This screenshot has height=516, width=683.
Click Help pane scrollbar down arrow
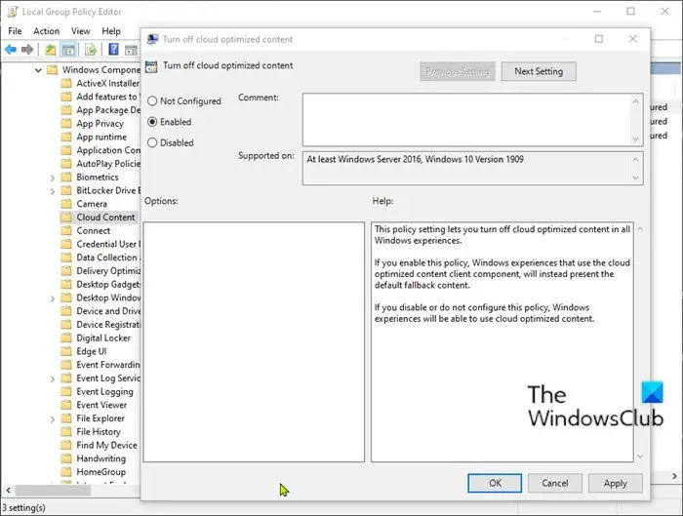click(x=640, y=456)
